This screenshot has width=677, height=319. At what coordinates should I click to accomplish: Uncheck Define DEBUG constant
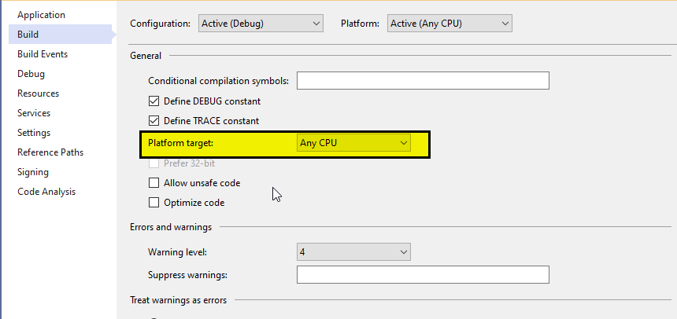pos(154,101)
